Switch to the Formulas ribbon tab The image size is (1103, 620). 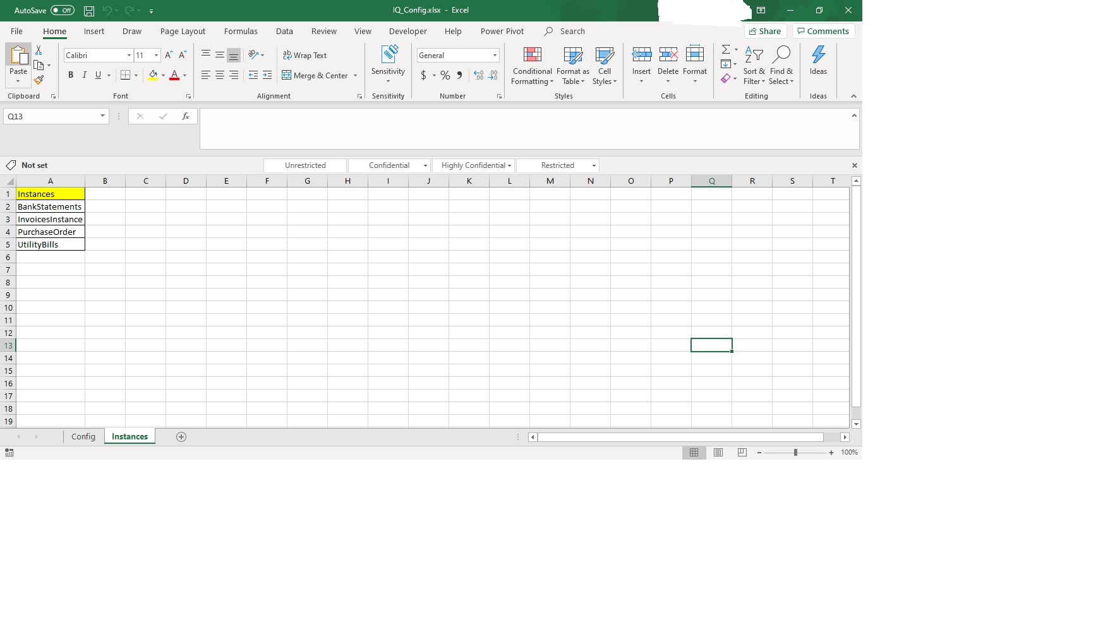241,32
